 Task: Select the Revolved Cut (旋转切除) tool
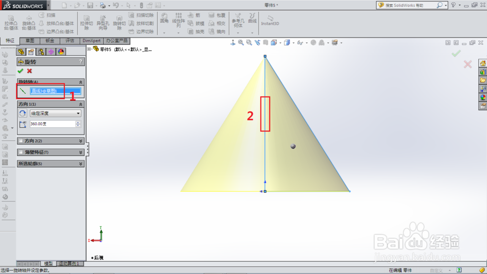pyautogui.click(x=119, y=23)
